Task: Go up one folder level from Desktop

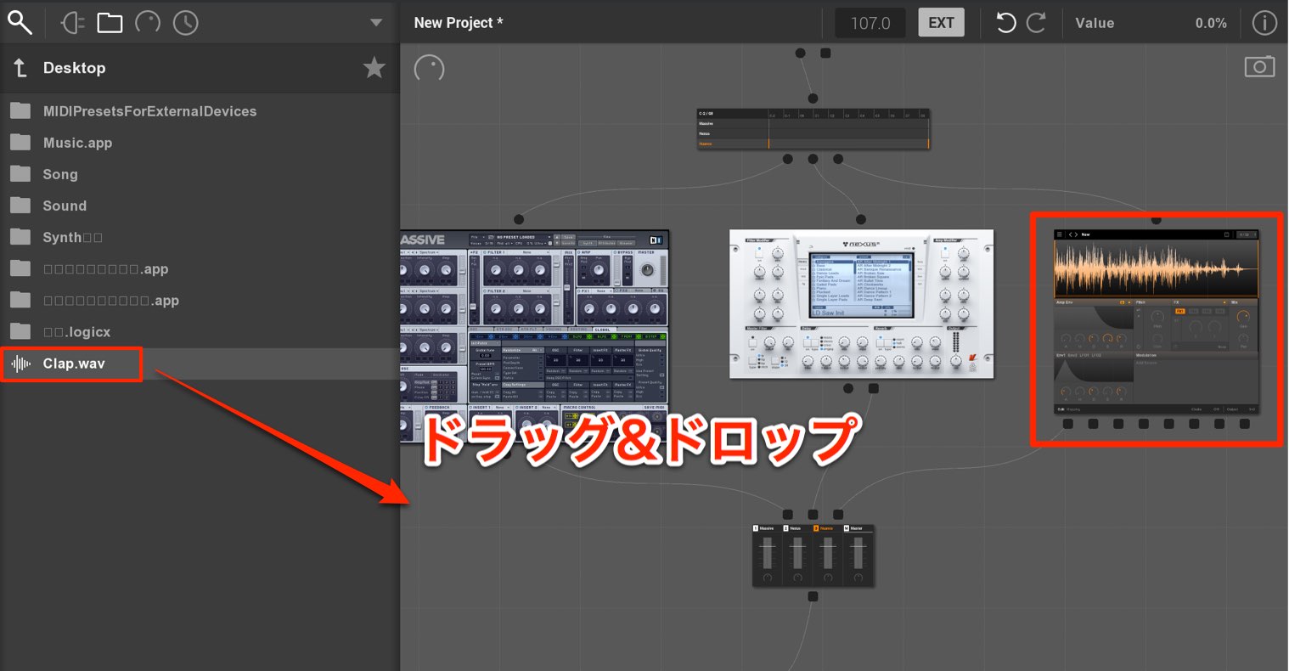Action: pyautogui.click(x=20, y=68)
